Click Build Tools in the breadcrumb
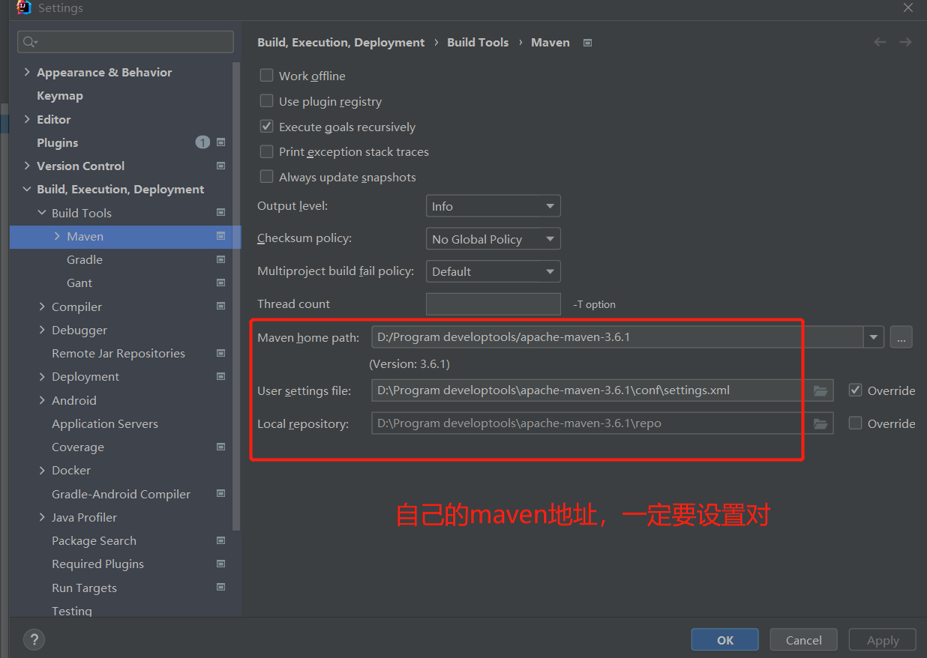This screenshot has height=658, width=927. tap(478, 43)
